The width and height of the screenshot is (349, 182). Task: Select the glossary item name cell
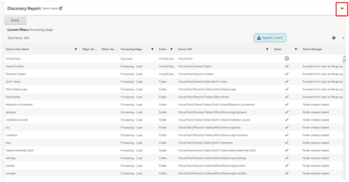11,112
